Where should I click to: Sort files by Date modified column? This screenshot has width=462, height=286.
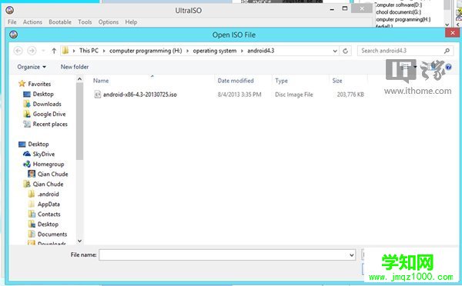point(236,81)
